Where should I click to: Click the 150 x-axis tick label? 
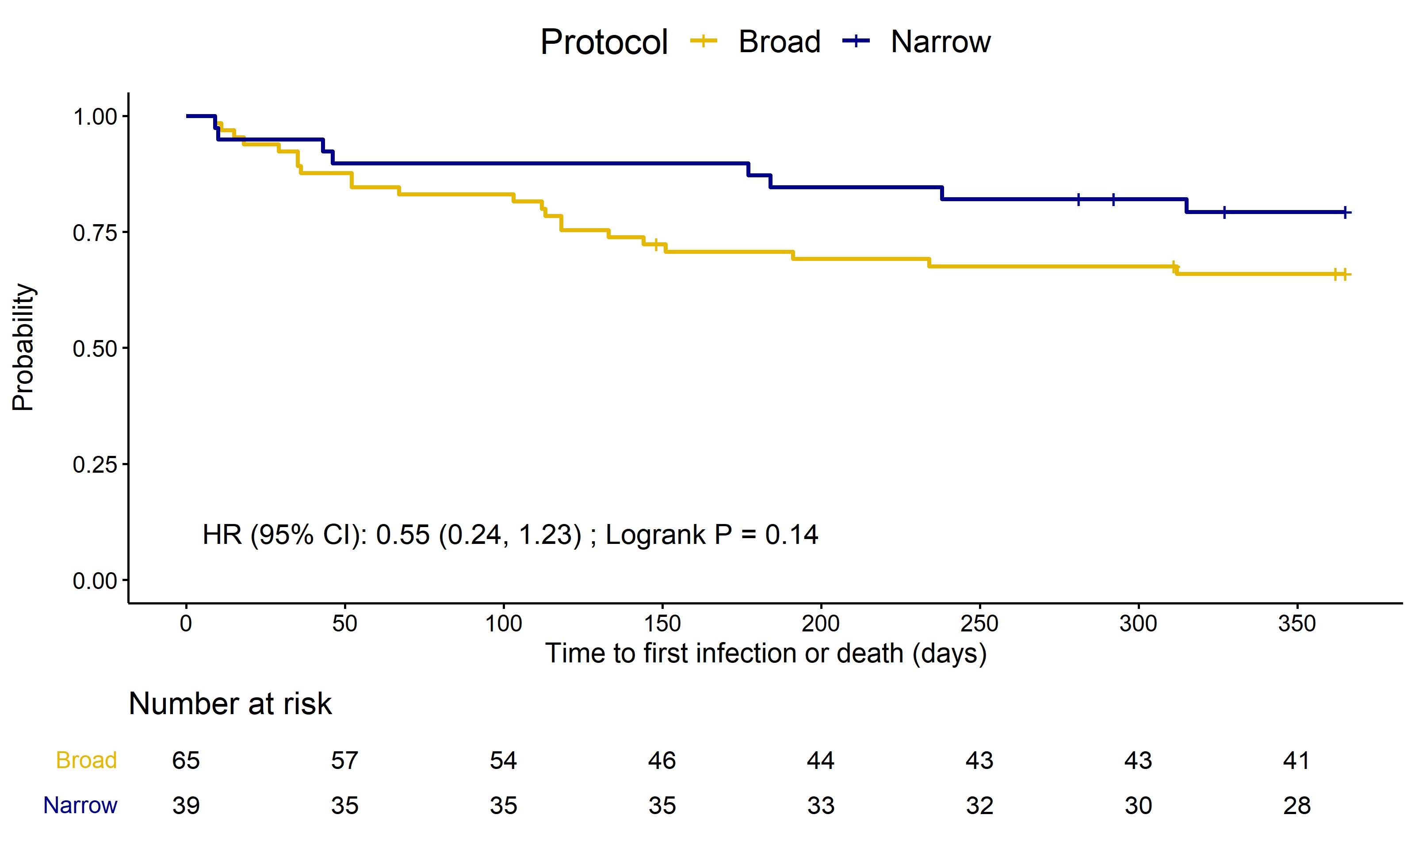click(x=662, y=623)
